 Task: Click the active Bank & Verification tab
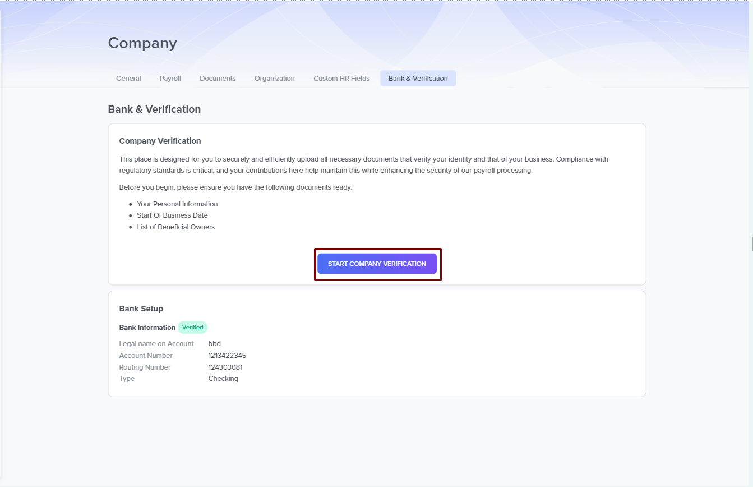[x=418, y=79]
